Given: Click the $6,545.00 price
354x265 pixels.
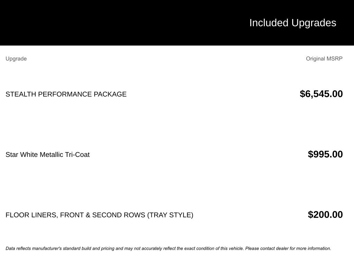Looking at the screenshot, I should (321, 94).
